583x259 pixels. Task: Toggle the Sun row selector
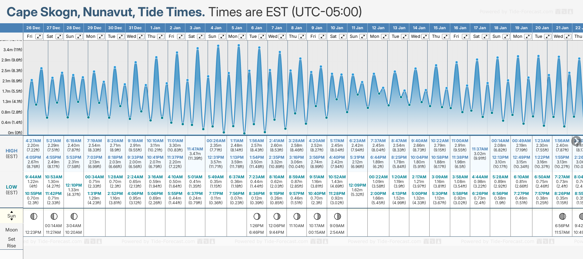click(11, 216)
